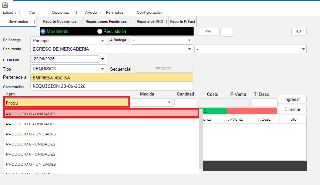Click the product list vertical scrollbar
Image resolution: width=320 pixels, height=185 pixels.
201,139
